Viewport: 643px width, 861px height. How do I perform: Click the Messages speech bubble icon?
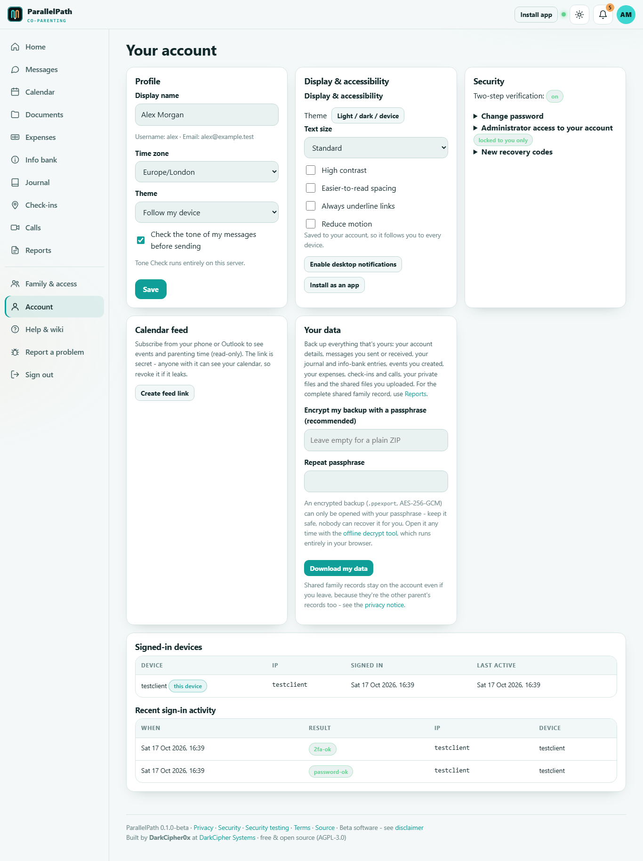(15, 69)
